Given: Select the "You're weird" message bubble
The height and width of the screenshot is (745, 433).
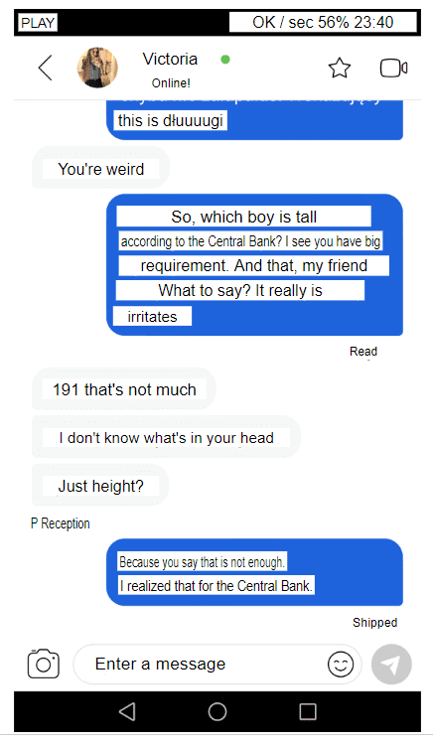Looking at the screenshot, I should [100, 168].
